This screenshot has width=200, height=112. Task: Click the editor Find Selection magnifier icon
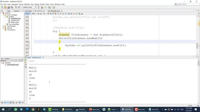coord(48,14)
